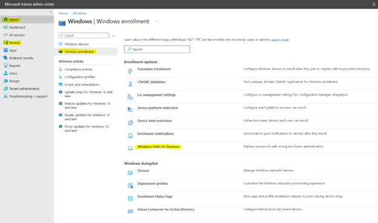Open Quality updates for Windows 10 and later
The height and width of the screenshot is (223, 378).
(87, 117)
